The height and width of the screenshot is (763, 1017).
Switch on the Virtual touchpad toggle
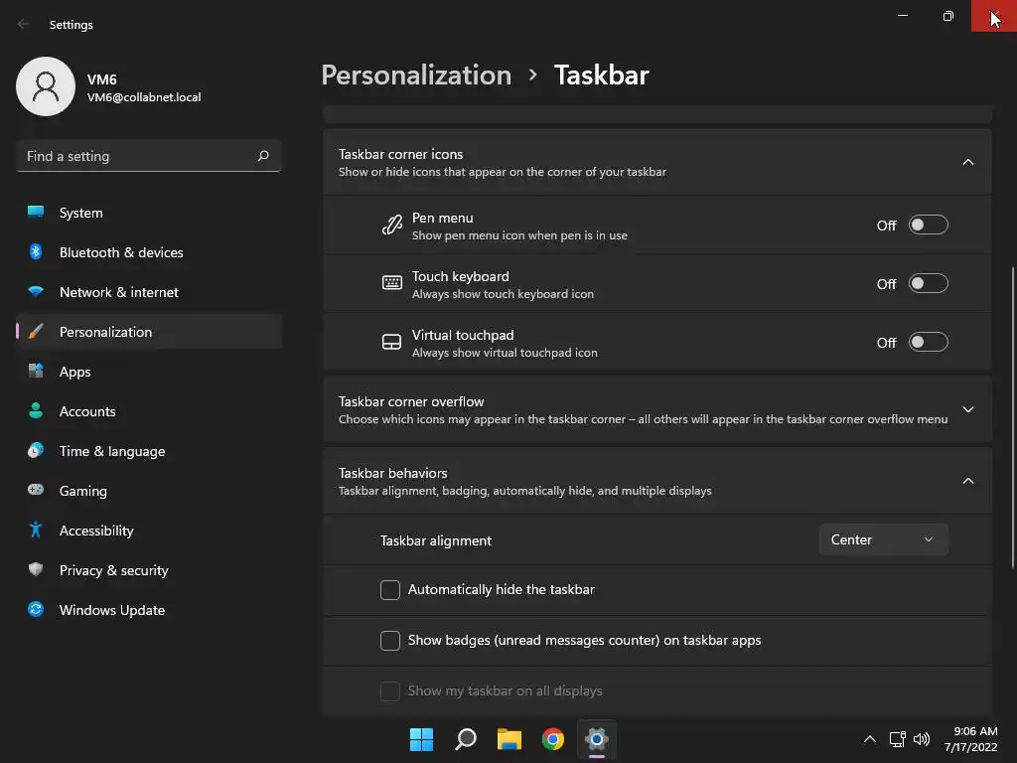click(x=928, y=343)
